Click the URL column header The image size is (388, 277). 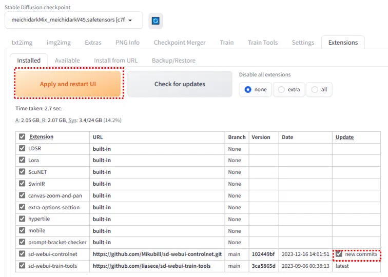pyautogui.click(x=98, y=137)
